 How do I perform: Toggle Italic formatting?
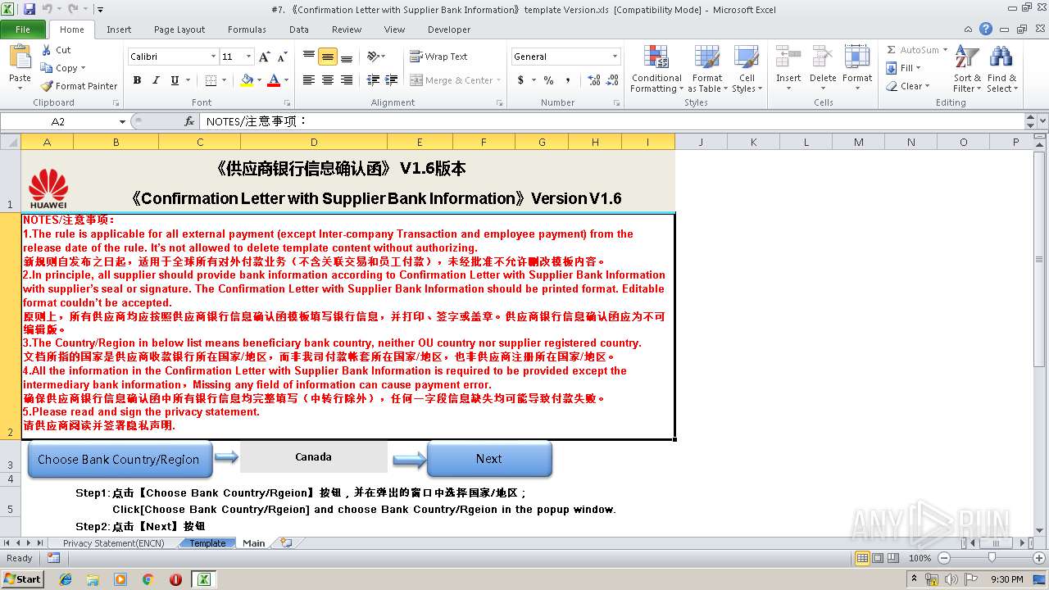tap(156, 80)
